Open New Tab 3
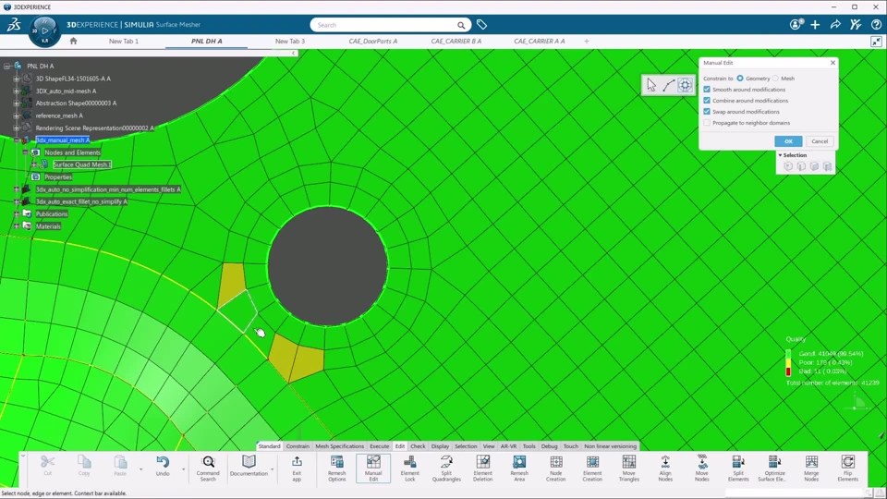Viewport: 887px width, 499px height. [x=289, y=42]
